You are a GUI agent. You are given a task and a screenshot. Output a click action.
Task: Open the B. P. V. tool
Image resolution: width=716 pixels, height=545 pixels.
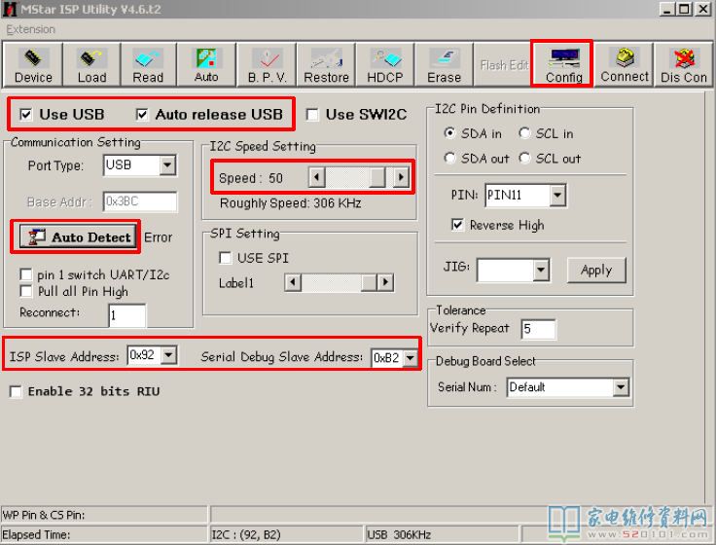pyautogui.click(x=266, y=65)
